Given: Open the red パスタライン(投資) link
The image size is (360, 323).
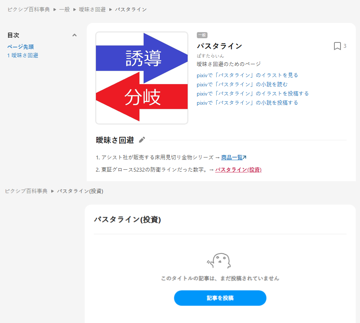Looking at the screenshot, I should pos(238,170).
